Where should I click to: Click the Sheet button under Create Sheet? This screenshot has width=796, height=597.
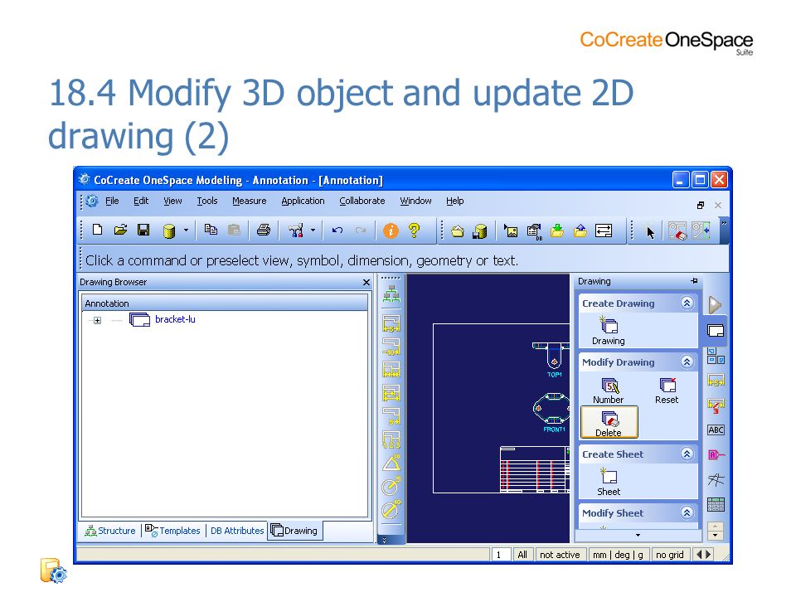coord(608,483)
